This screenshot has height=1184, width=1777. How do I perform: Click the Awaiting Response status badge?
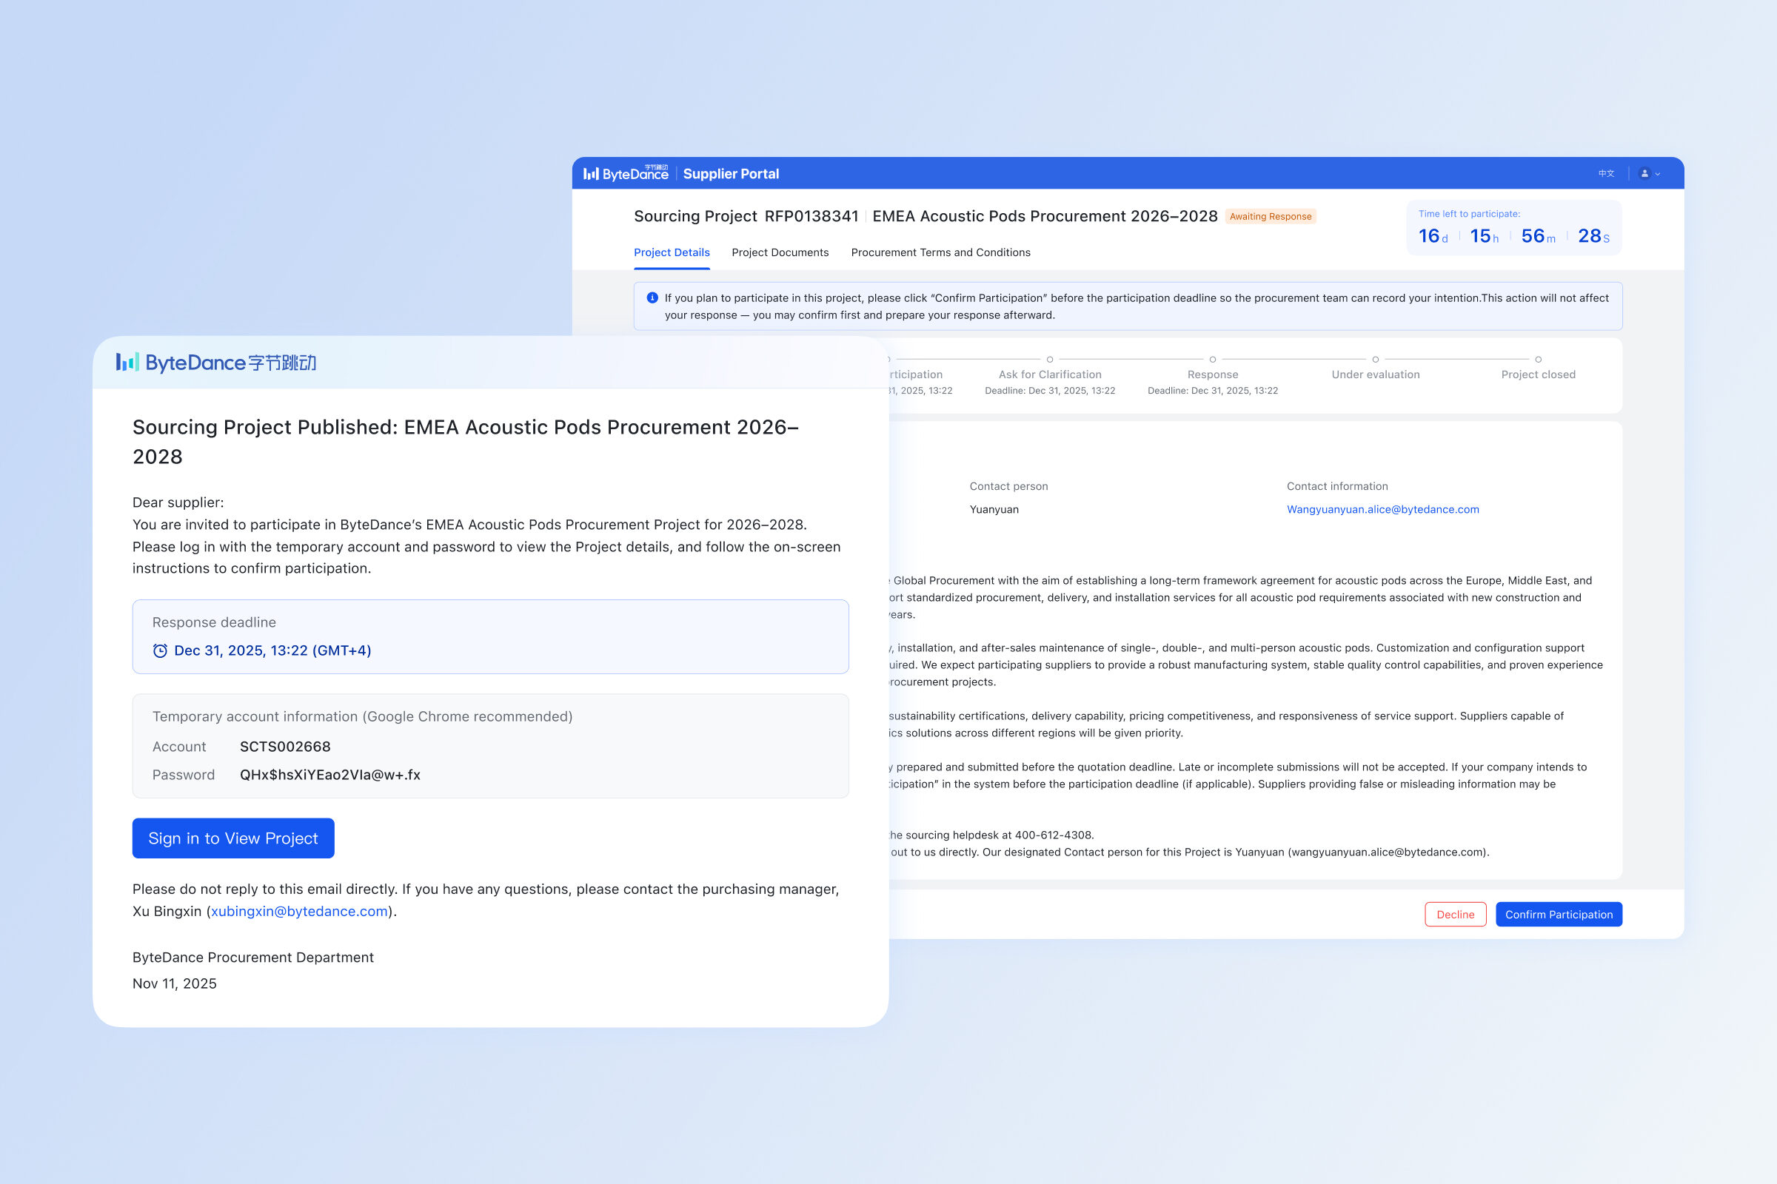tap(1271, 217)
